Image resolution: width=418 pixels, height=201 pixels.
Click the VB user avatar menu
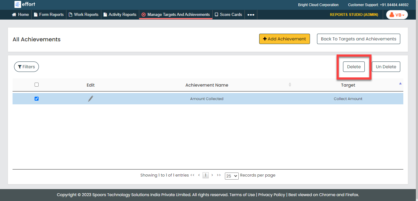click(x=397, y=15)
